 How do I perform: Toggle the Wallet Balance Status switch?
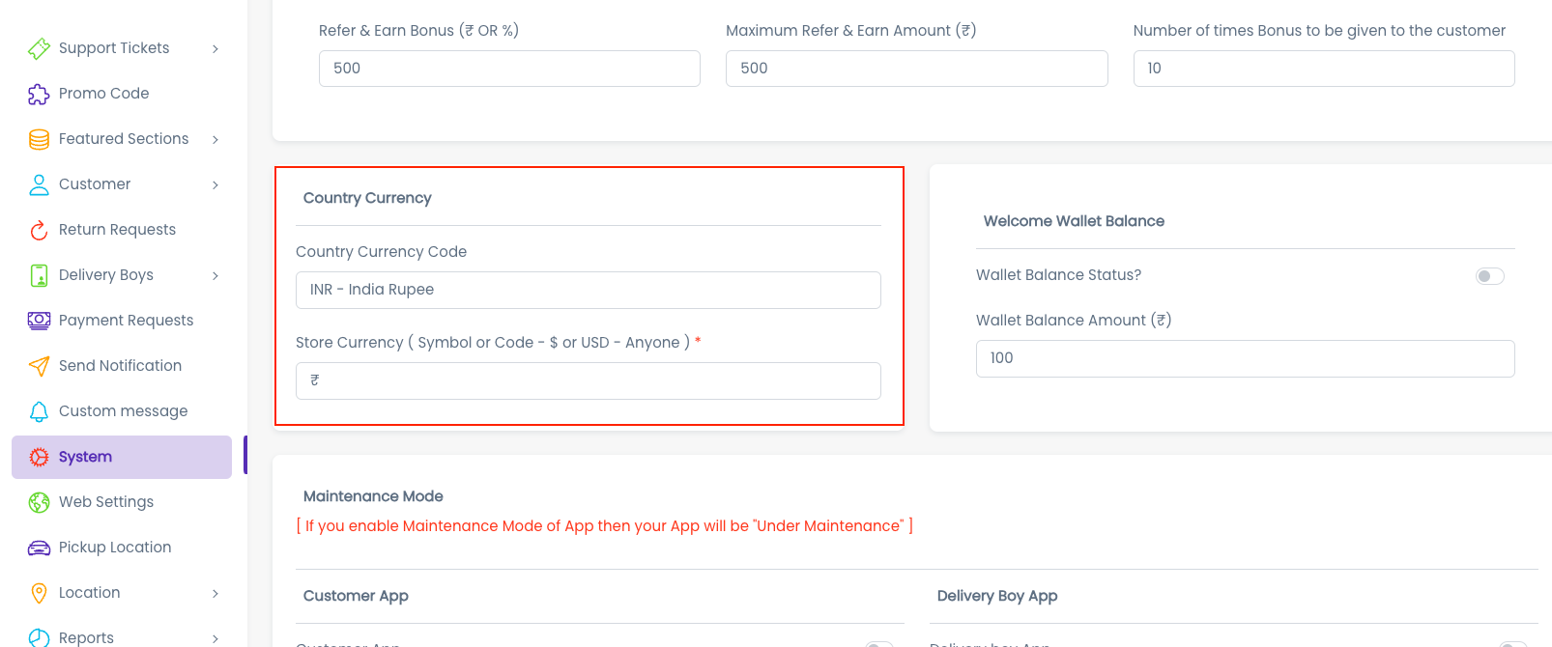1489,276
